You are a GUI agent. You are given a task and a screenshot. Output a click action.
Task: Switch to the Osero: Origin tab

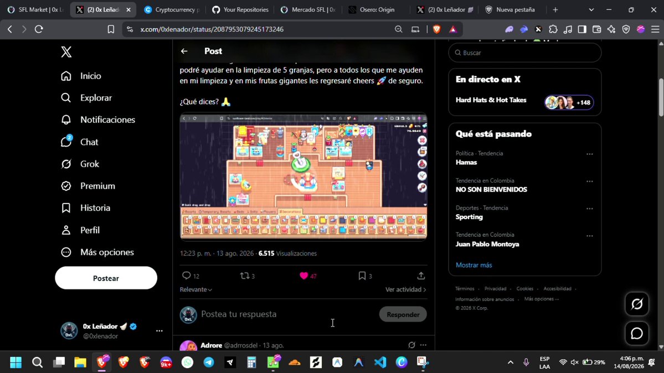pos(377,10)
